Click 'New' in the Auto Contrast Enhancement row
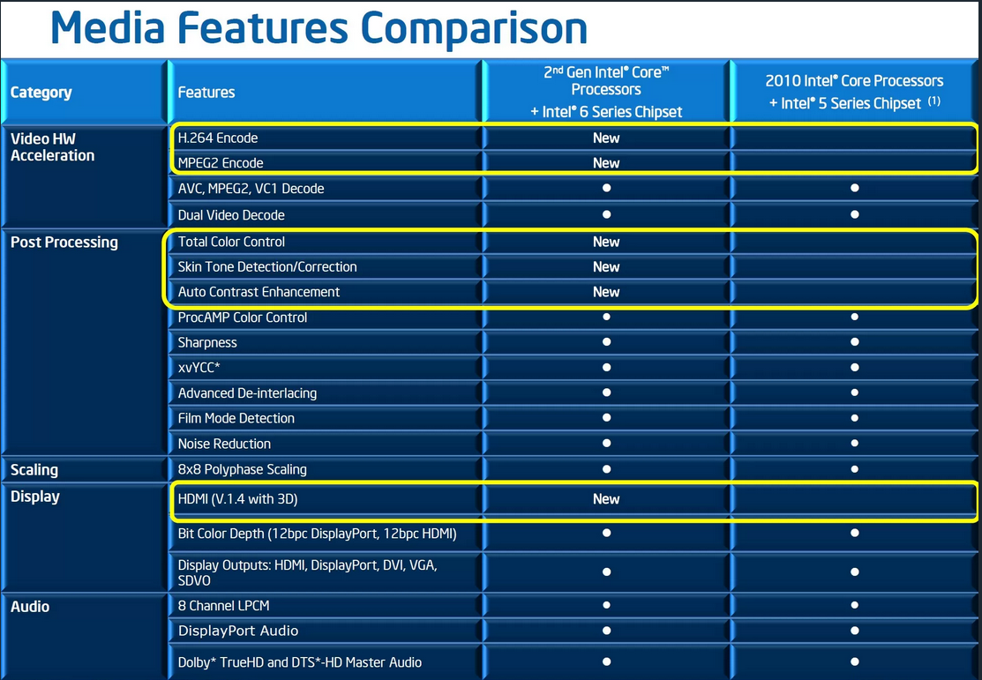 pyautogui.click(x=605, y=292)
